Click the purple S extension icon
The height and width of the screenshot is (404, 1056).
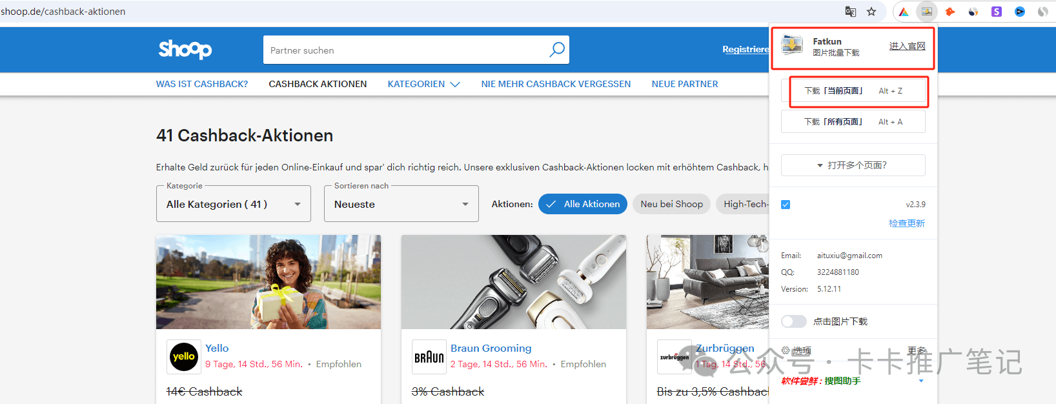997,12
